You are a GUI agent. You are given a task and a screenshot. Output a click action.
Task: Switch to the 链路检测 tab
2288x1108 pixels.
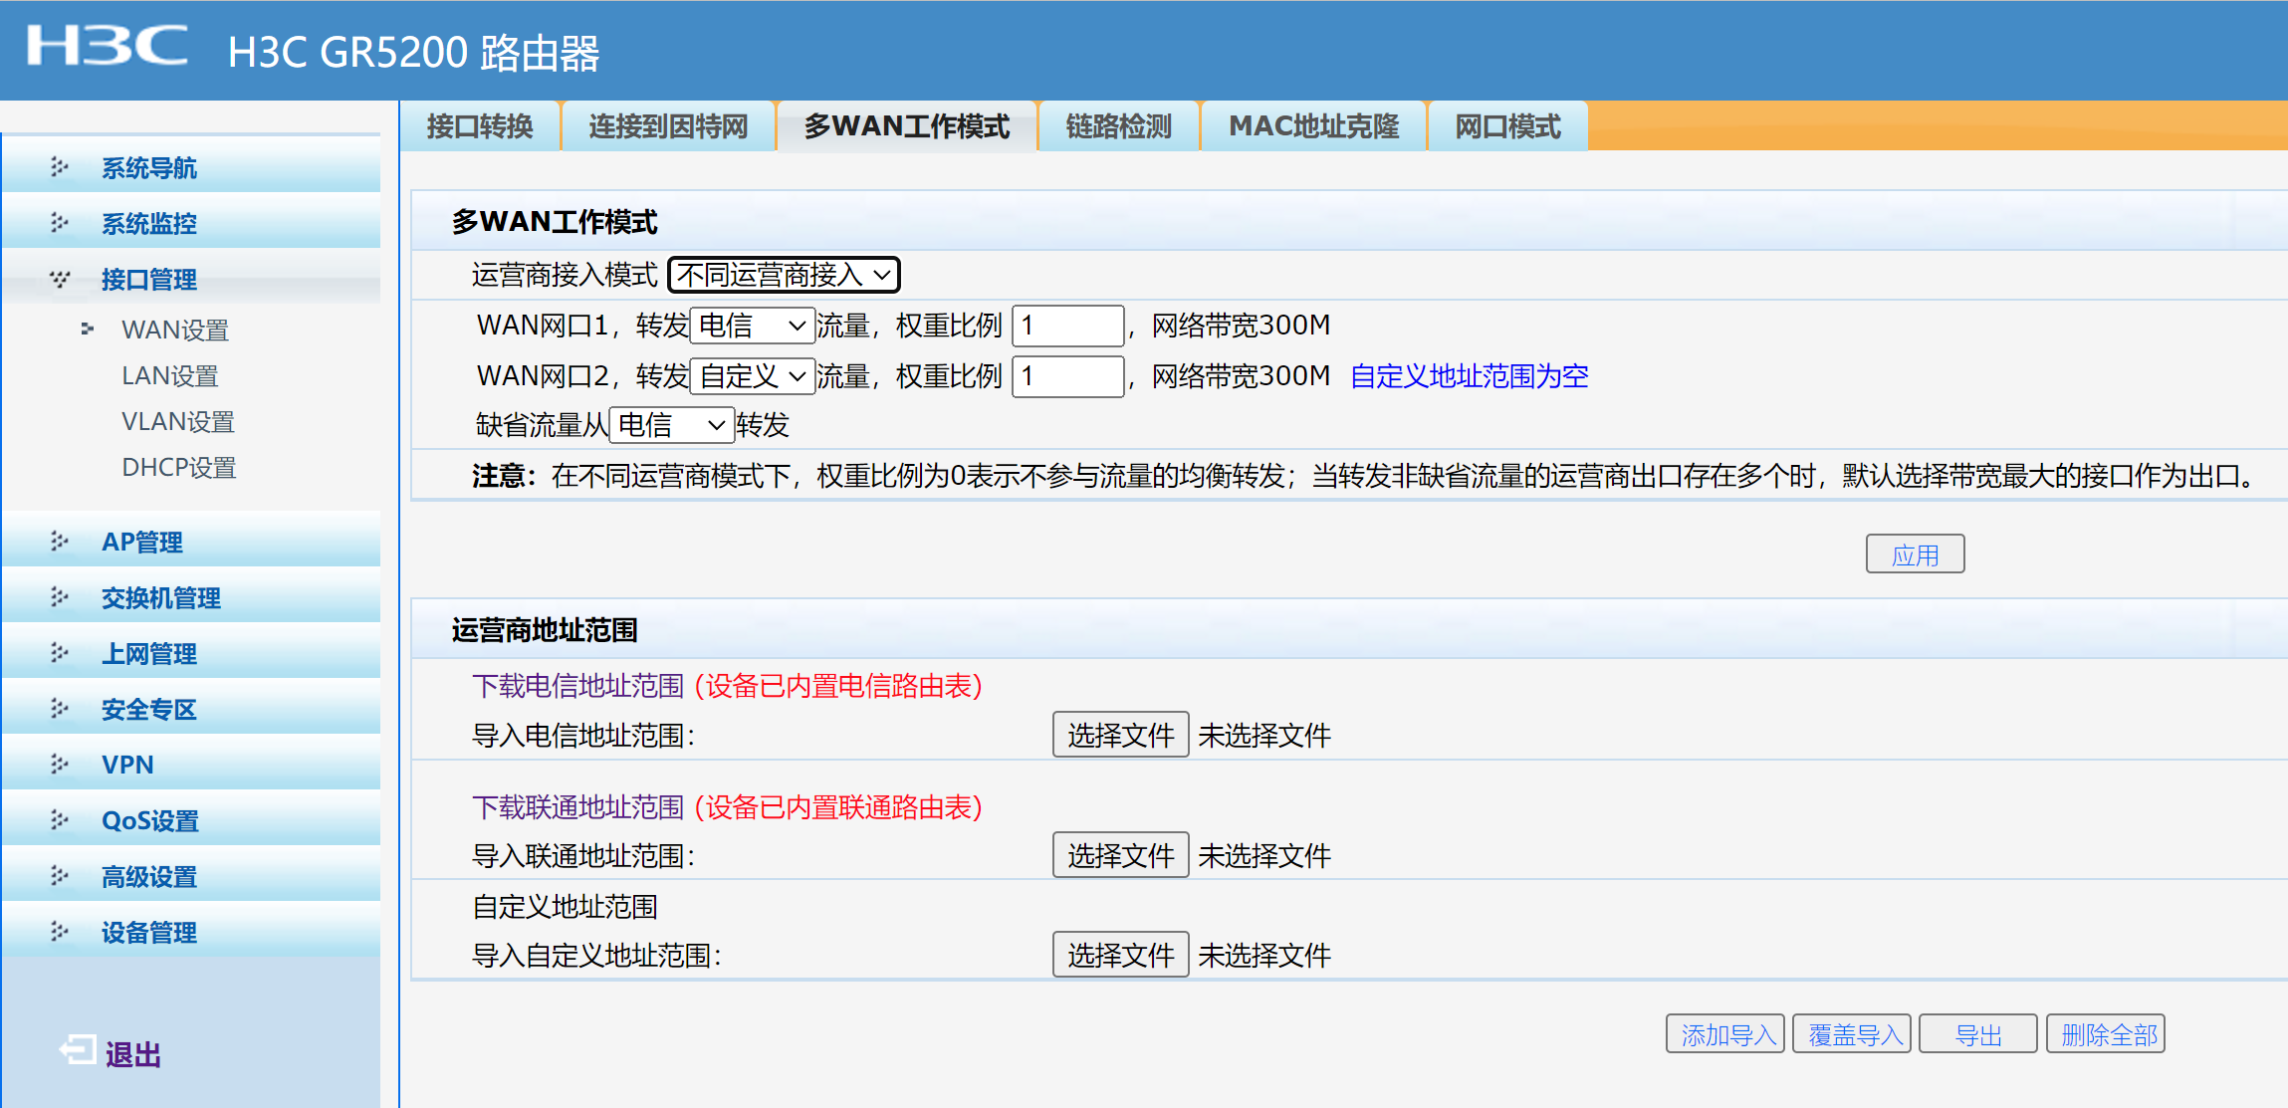(x=1118, y=126)
